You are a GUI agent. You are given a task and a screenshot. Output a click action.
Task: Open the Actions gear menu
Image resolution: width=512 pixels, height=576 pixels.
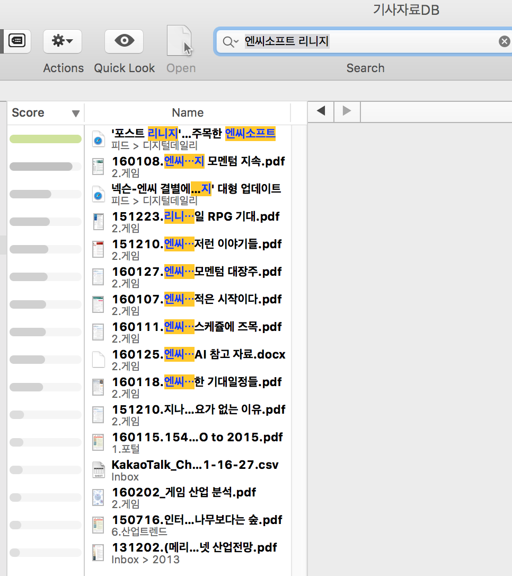pos(63,41)
